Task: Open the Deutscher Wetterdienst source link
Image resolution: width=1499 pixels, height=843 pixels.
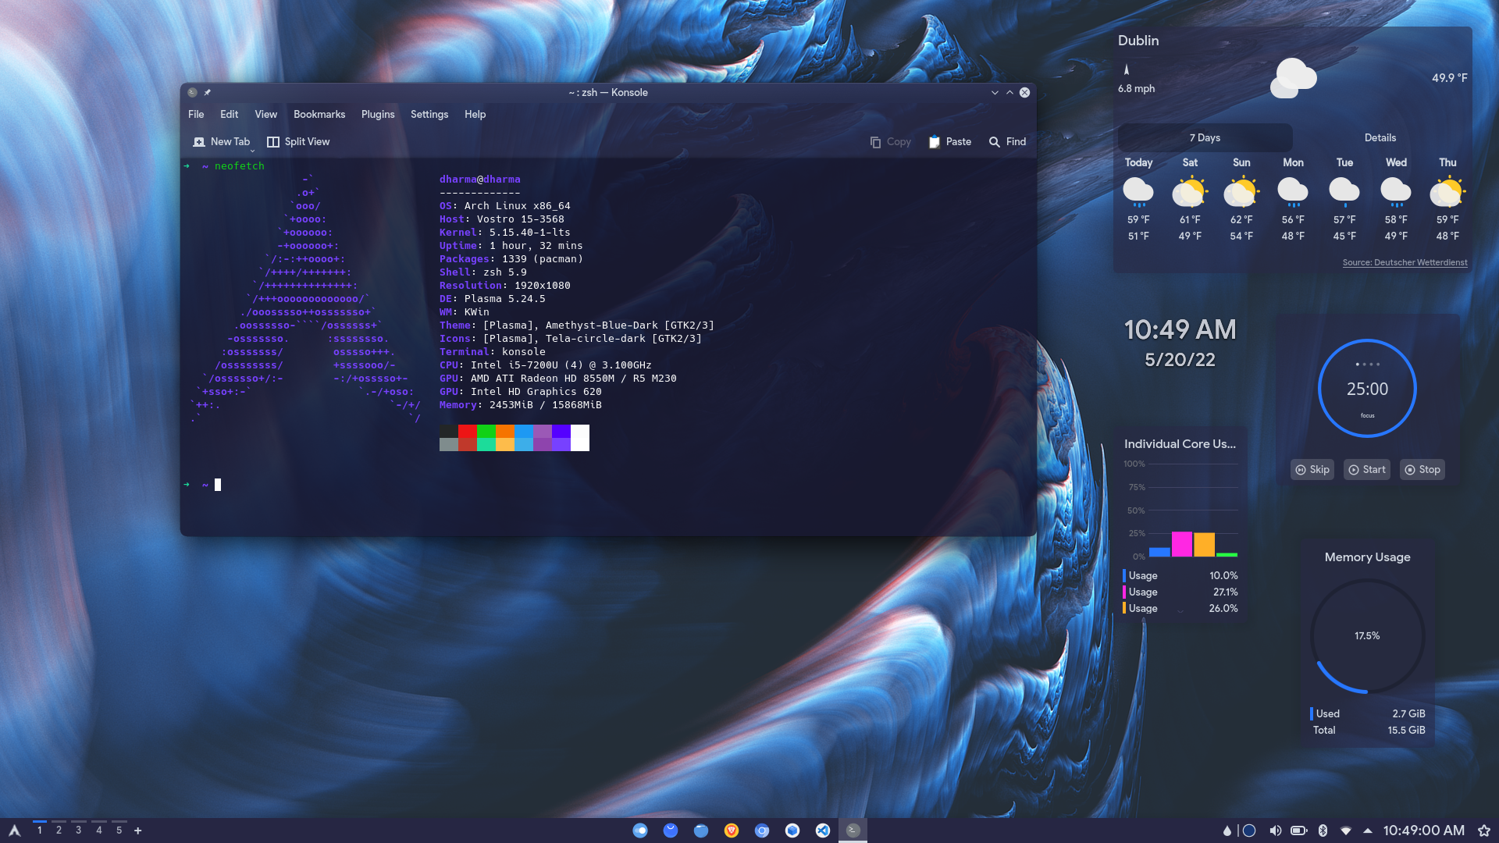Action: pyautogui.click(x=1405, y=262)
